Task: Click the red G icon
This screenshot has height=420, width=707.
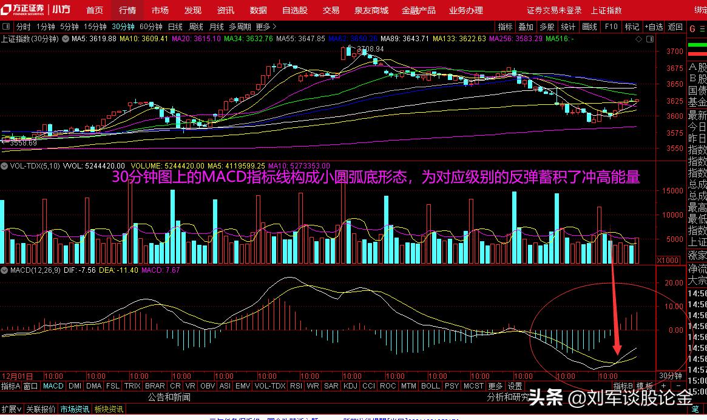Action: (692, 29)
